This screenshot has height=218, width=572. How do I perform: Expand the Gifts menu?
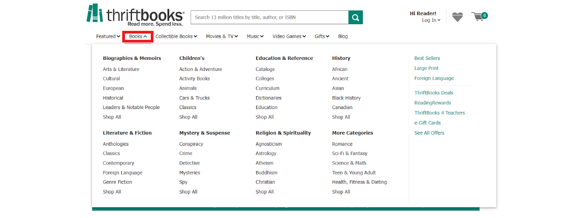(322, 36)
